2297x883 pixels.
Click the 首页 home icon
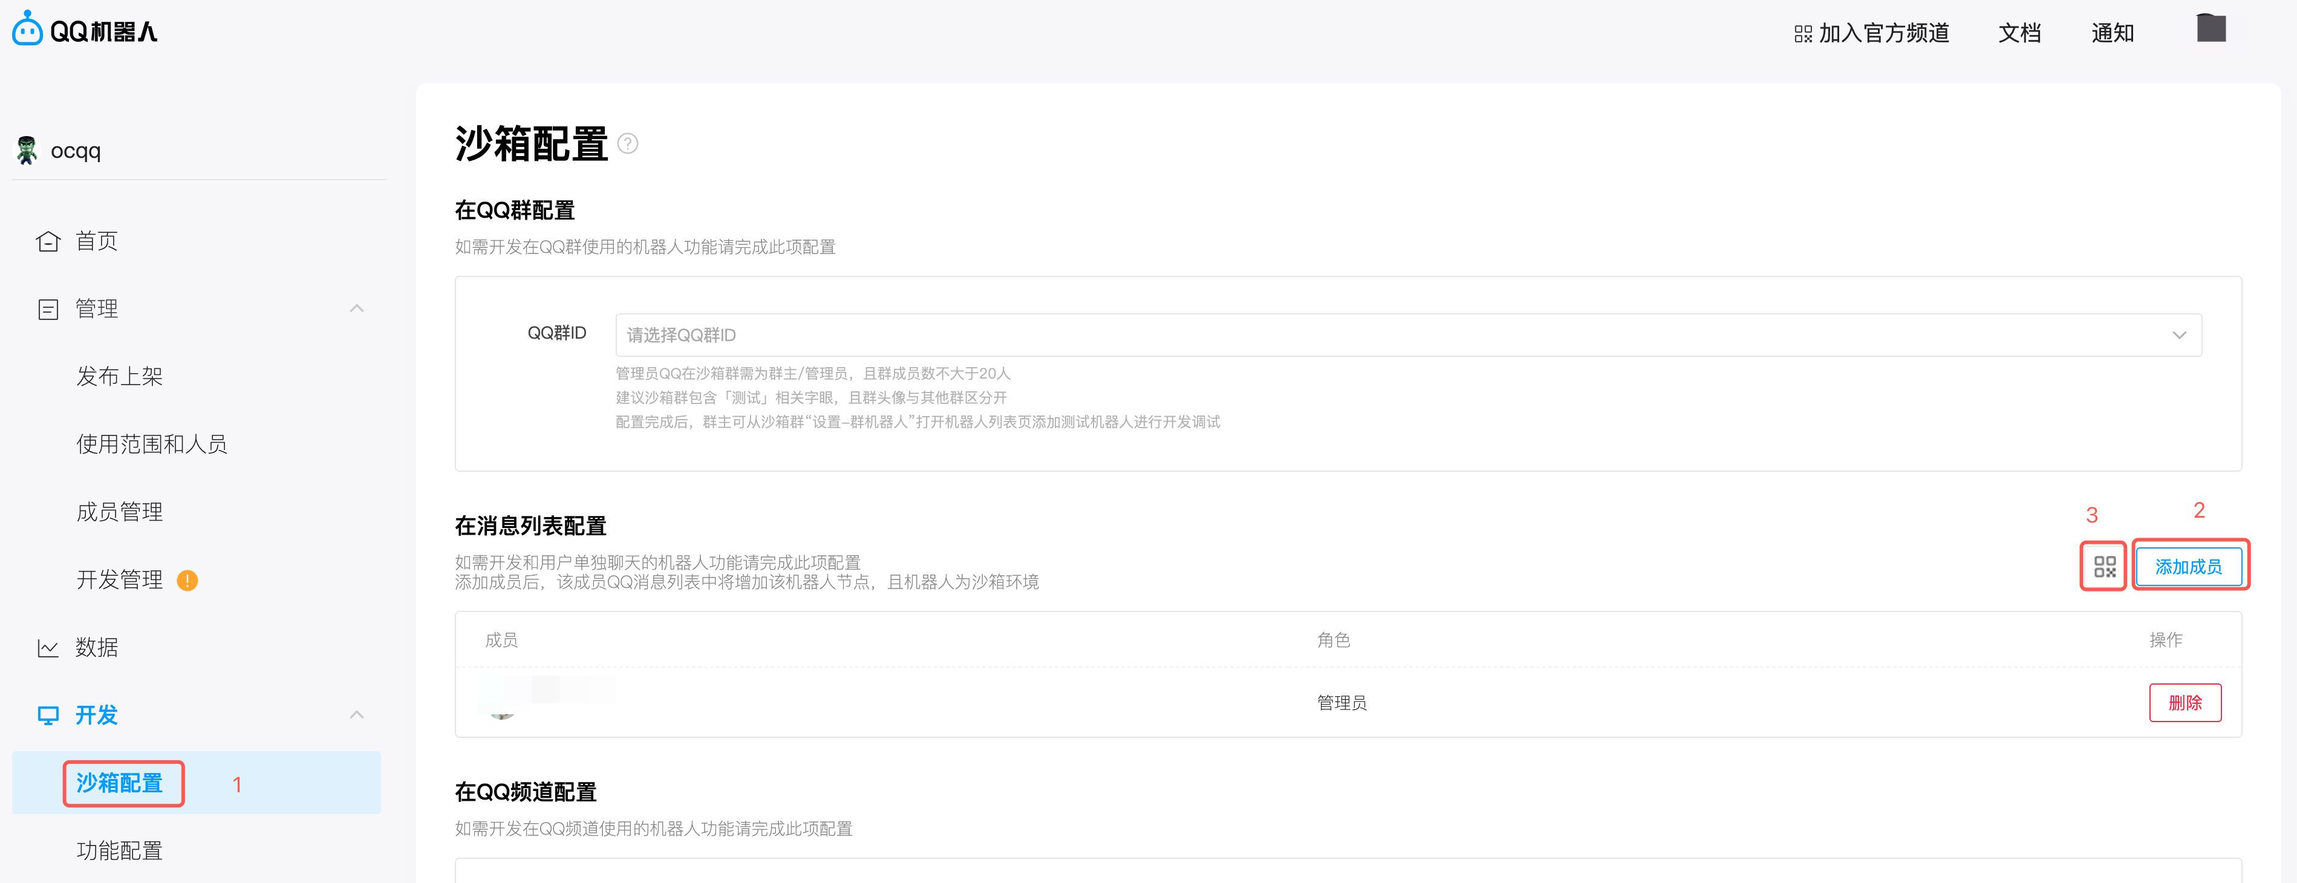tap(48, 241)
